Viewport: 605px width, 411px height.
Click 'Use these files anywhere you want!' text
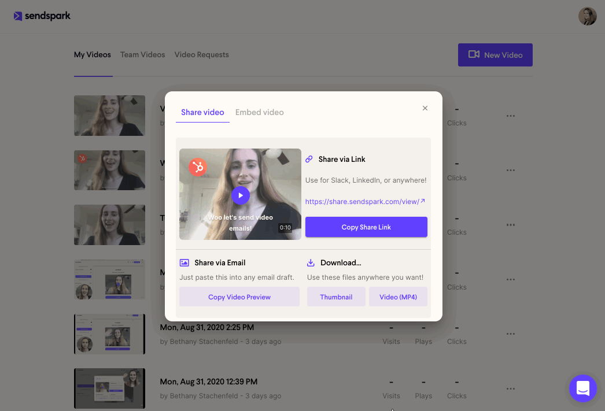365,277
